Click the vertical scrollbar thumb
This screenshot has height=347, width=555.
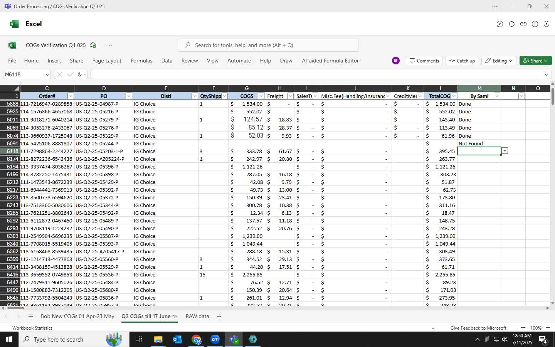pos(553,96)
